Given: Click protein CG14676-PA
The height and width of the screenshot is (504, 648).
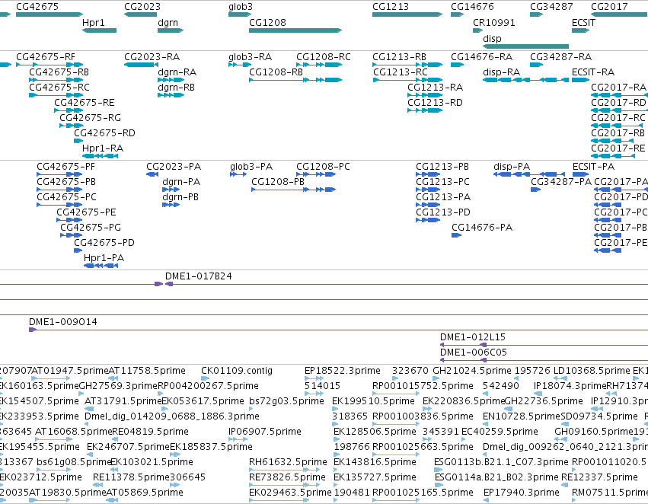Looking at the screenshot, I should click(x=456, y=235).
